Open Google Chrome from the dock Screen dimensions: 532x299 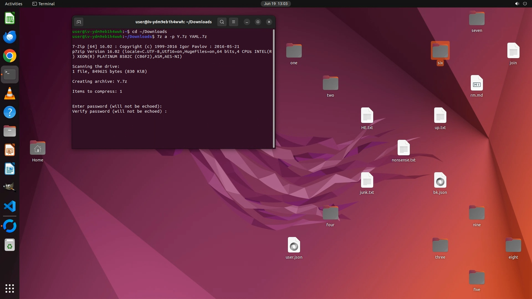click(x=10, y=56)
